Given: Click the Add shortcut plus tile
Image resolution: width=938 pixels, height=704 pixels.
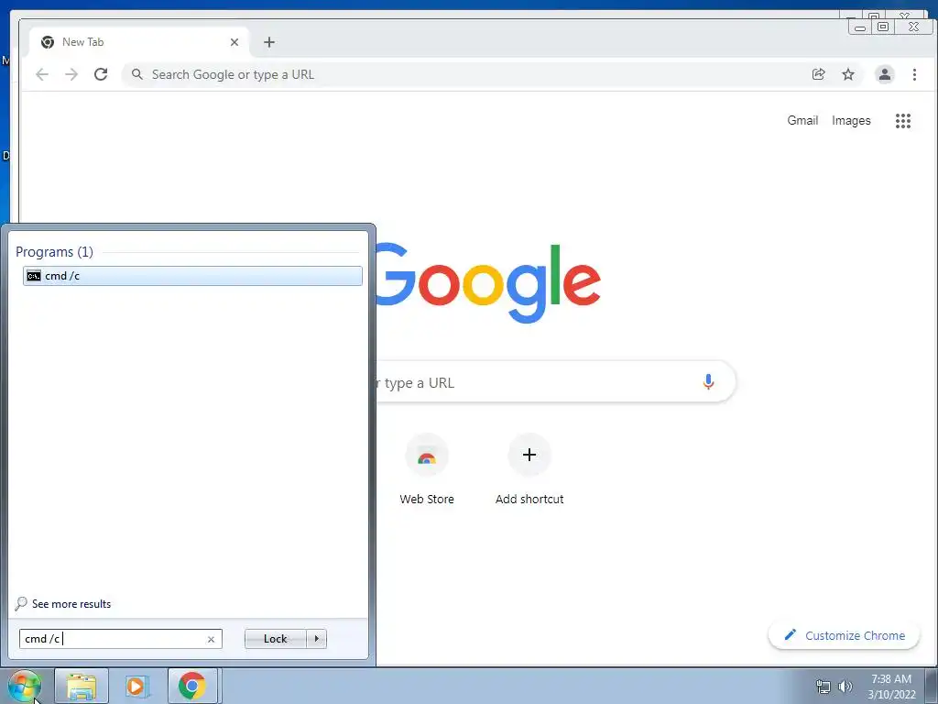Looking at the screenshot, I should [529, 470].
